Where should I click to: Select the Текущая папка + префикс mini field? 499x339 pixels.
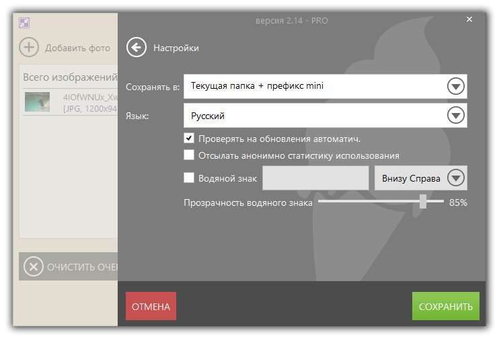pyautogui.click(x=325, y=86)
